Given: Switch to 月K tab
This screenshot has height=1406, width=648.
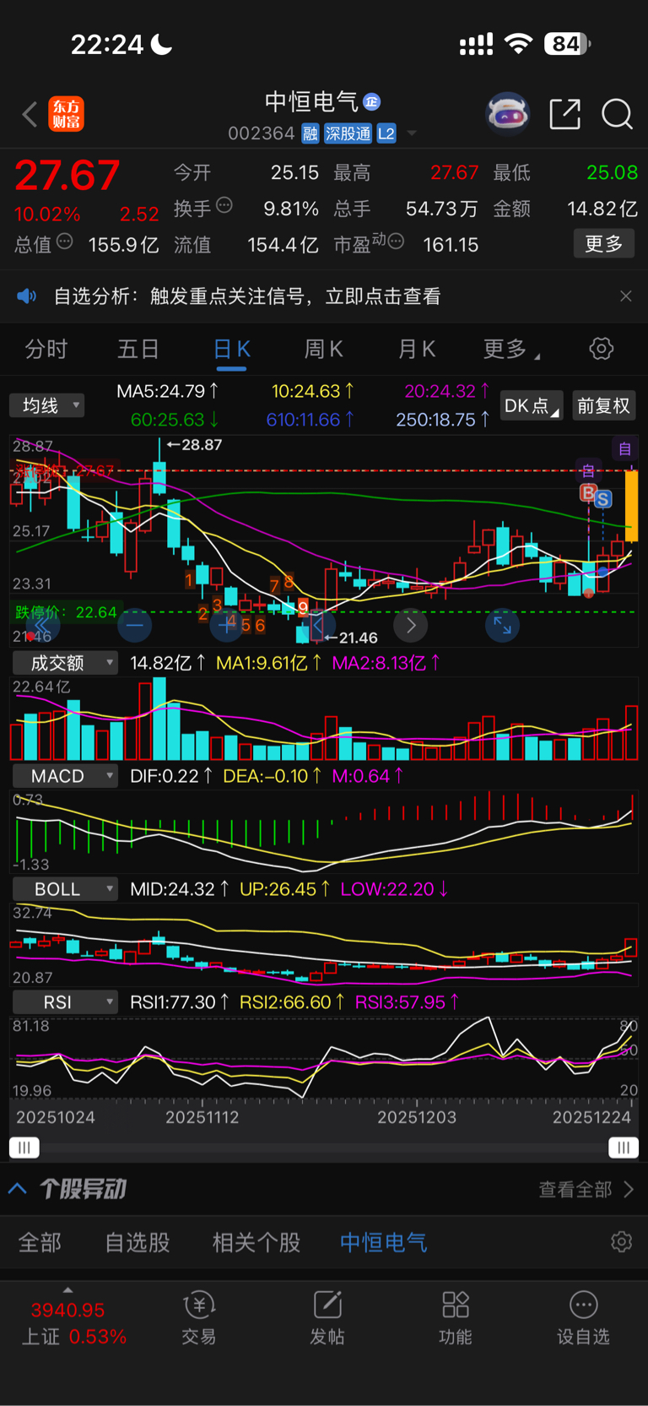Looking at the screenshot, I should point(417,350).
